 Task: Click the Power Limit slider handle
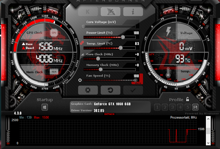(123, 37)
